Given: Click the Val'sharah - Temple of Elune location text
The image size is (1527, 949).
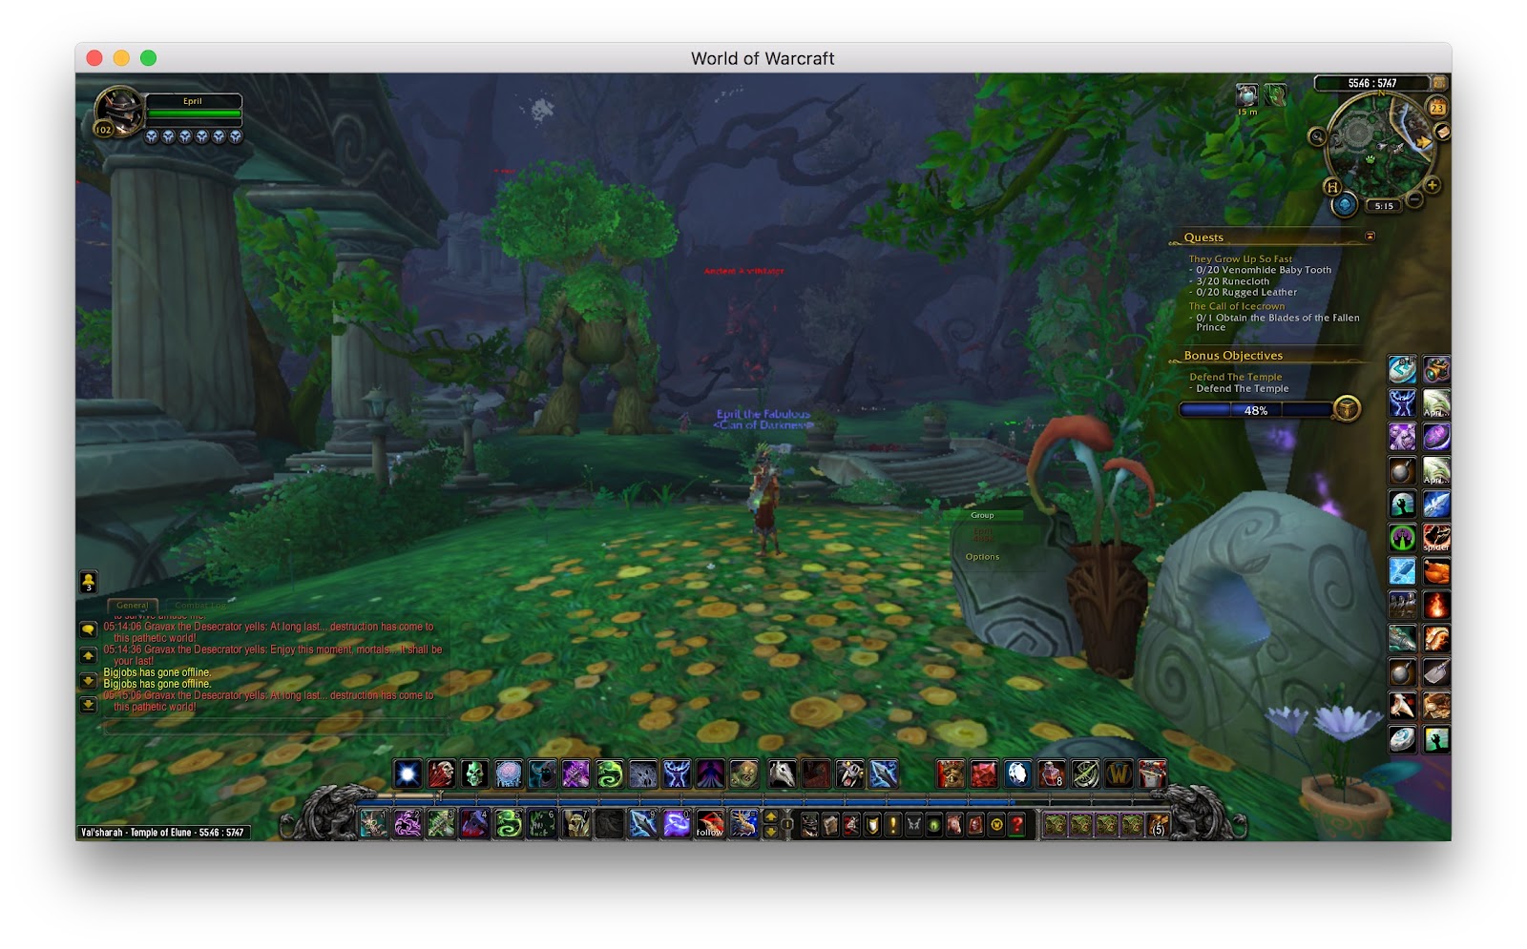Looking at the screenshot, I should click(162, 833).
